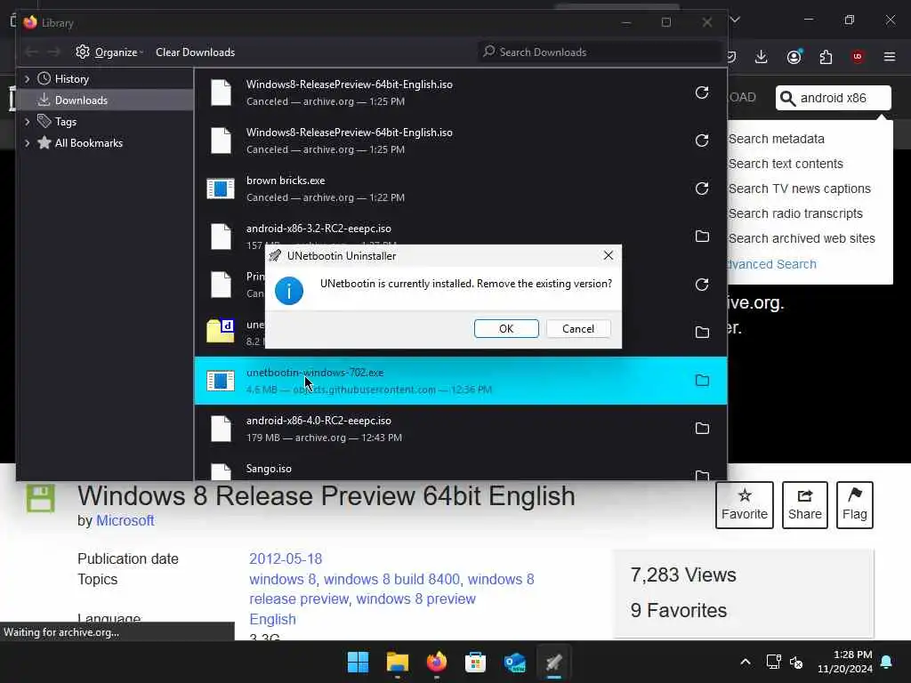Switch to Firefox in the taskbar
Viewport: 911px width, 683px height.
coord(436,662)
